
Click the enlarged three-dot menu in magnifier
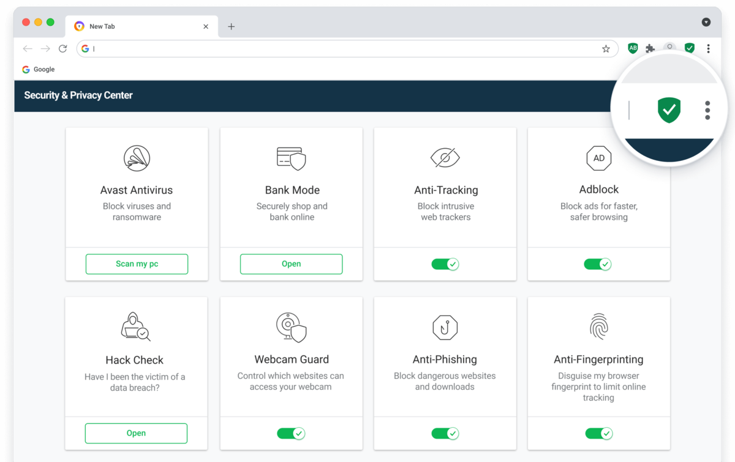[707, 110]
